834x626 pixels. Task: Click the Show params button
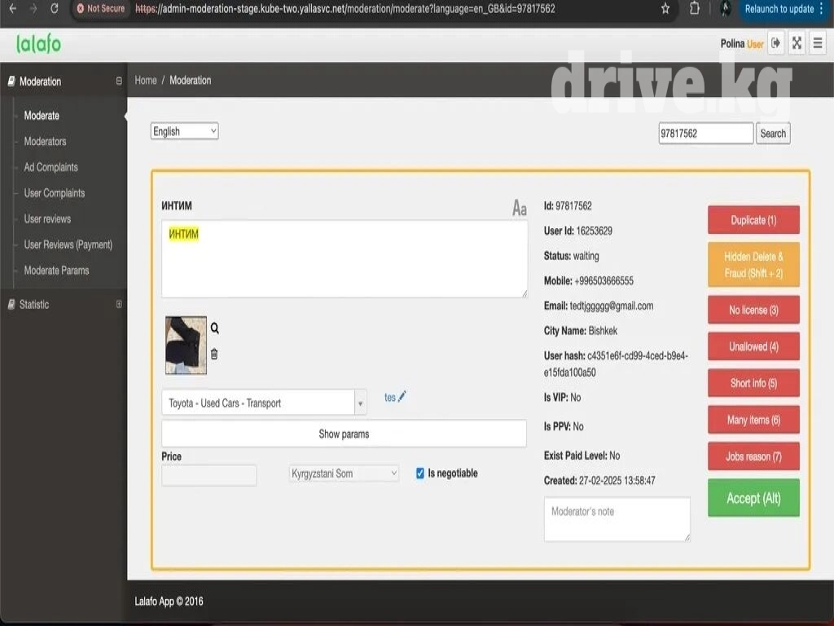(x=344, y=434)
